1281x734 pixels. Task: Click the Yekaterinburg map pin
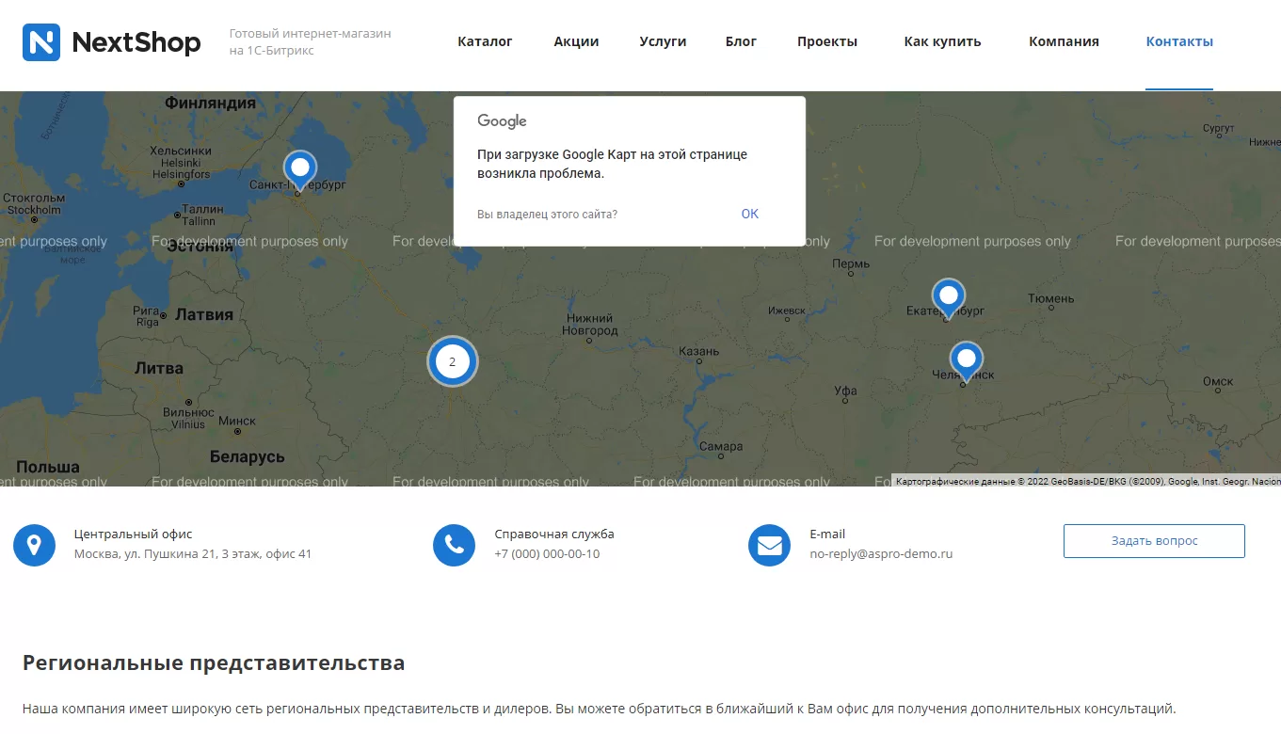949,298
